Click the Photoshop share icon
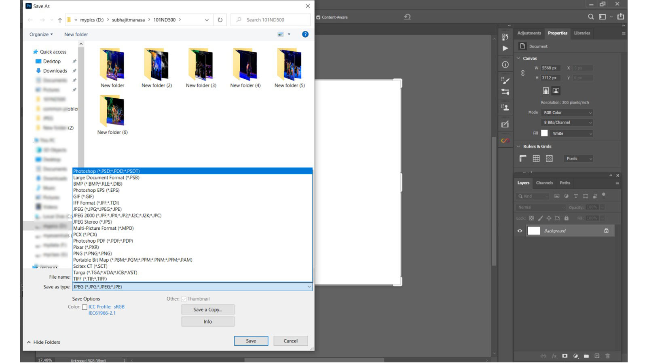This screenshot has width=647, height=364. pos(621,17)
